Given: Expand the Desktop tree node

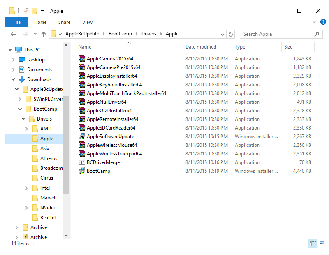Looking at the screenshot, I should coord(13,60).
